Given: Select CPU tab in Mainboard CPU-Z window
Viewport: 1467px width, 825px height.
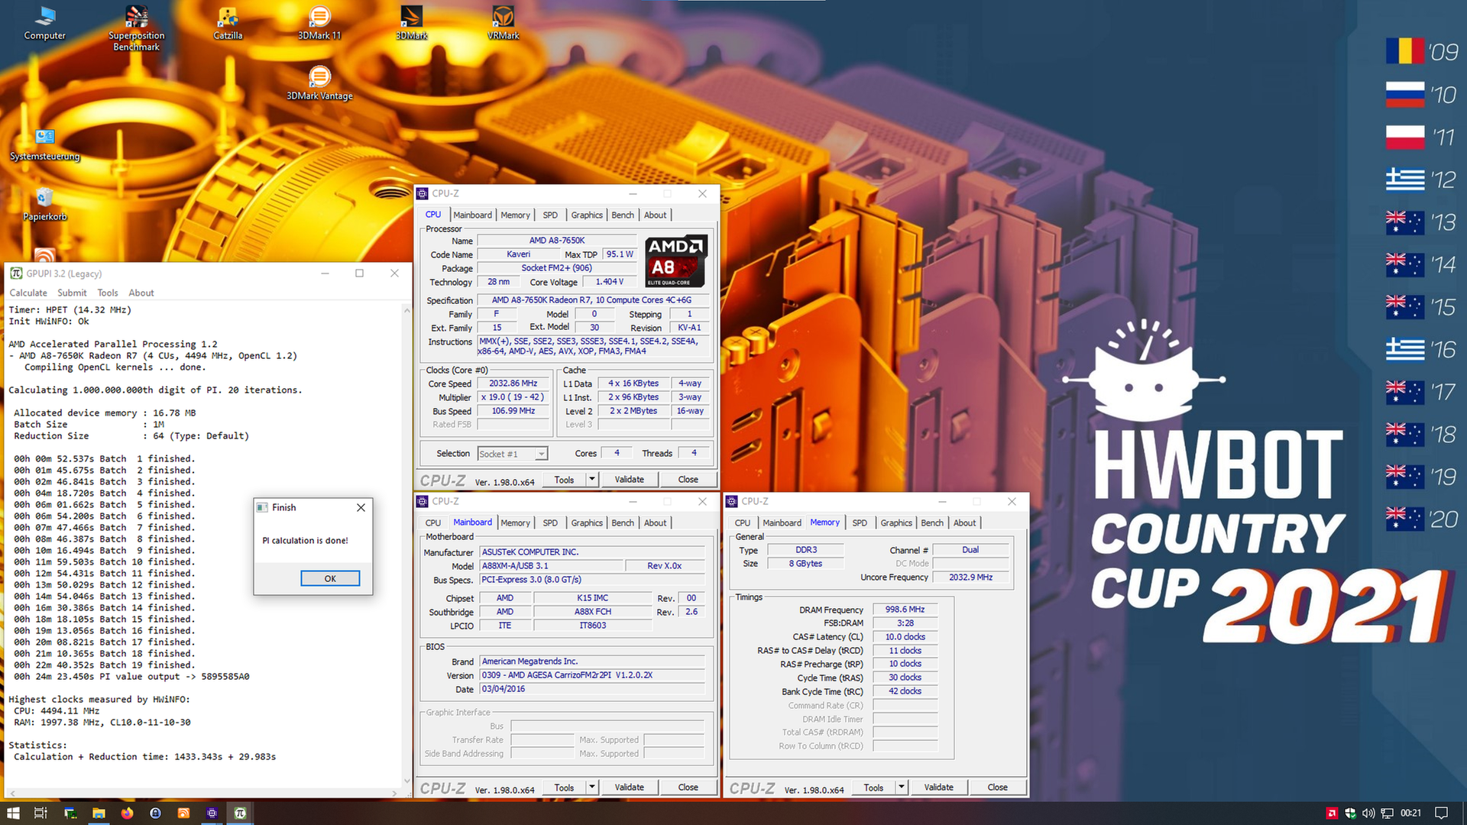Looking at the screenshot, I should coord(433,522).
